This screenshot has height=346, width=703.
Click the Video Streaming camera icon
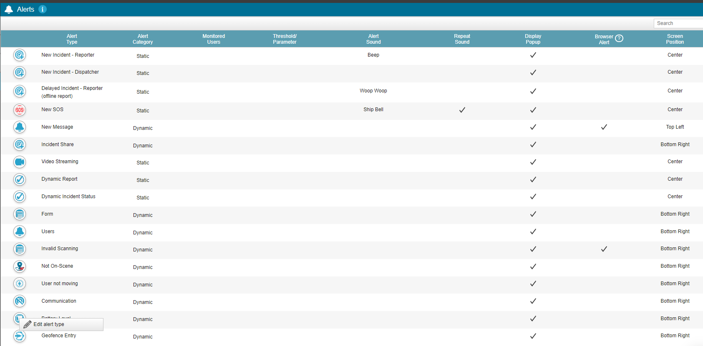coord(20,162)
